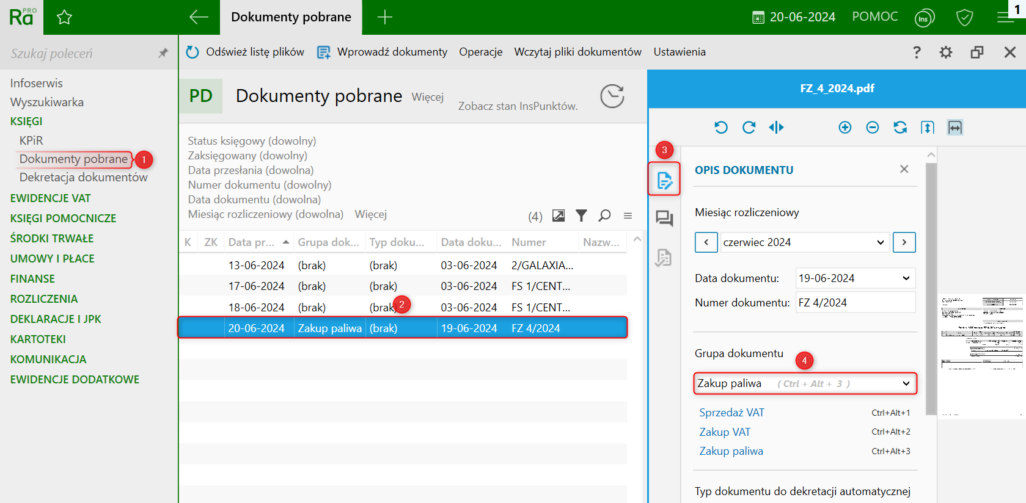Fit preview to page width

(955, 128)
